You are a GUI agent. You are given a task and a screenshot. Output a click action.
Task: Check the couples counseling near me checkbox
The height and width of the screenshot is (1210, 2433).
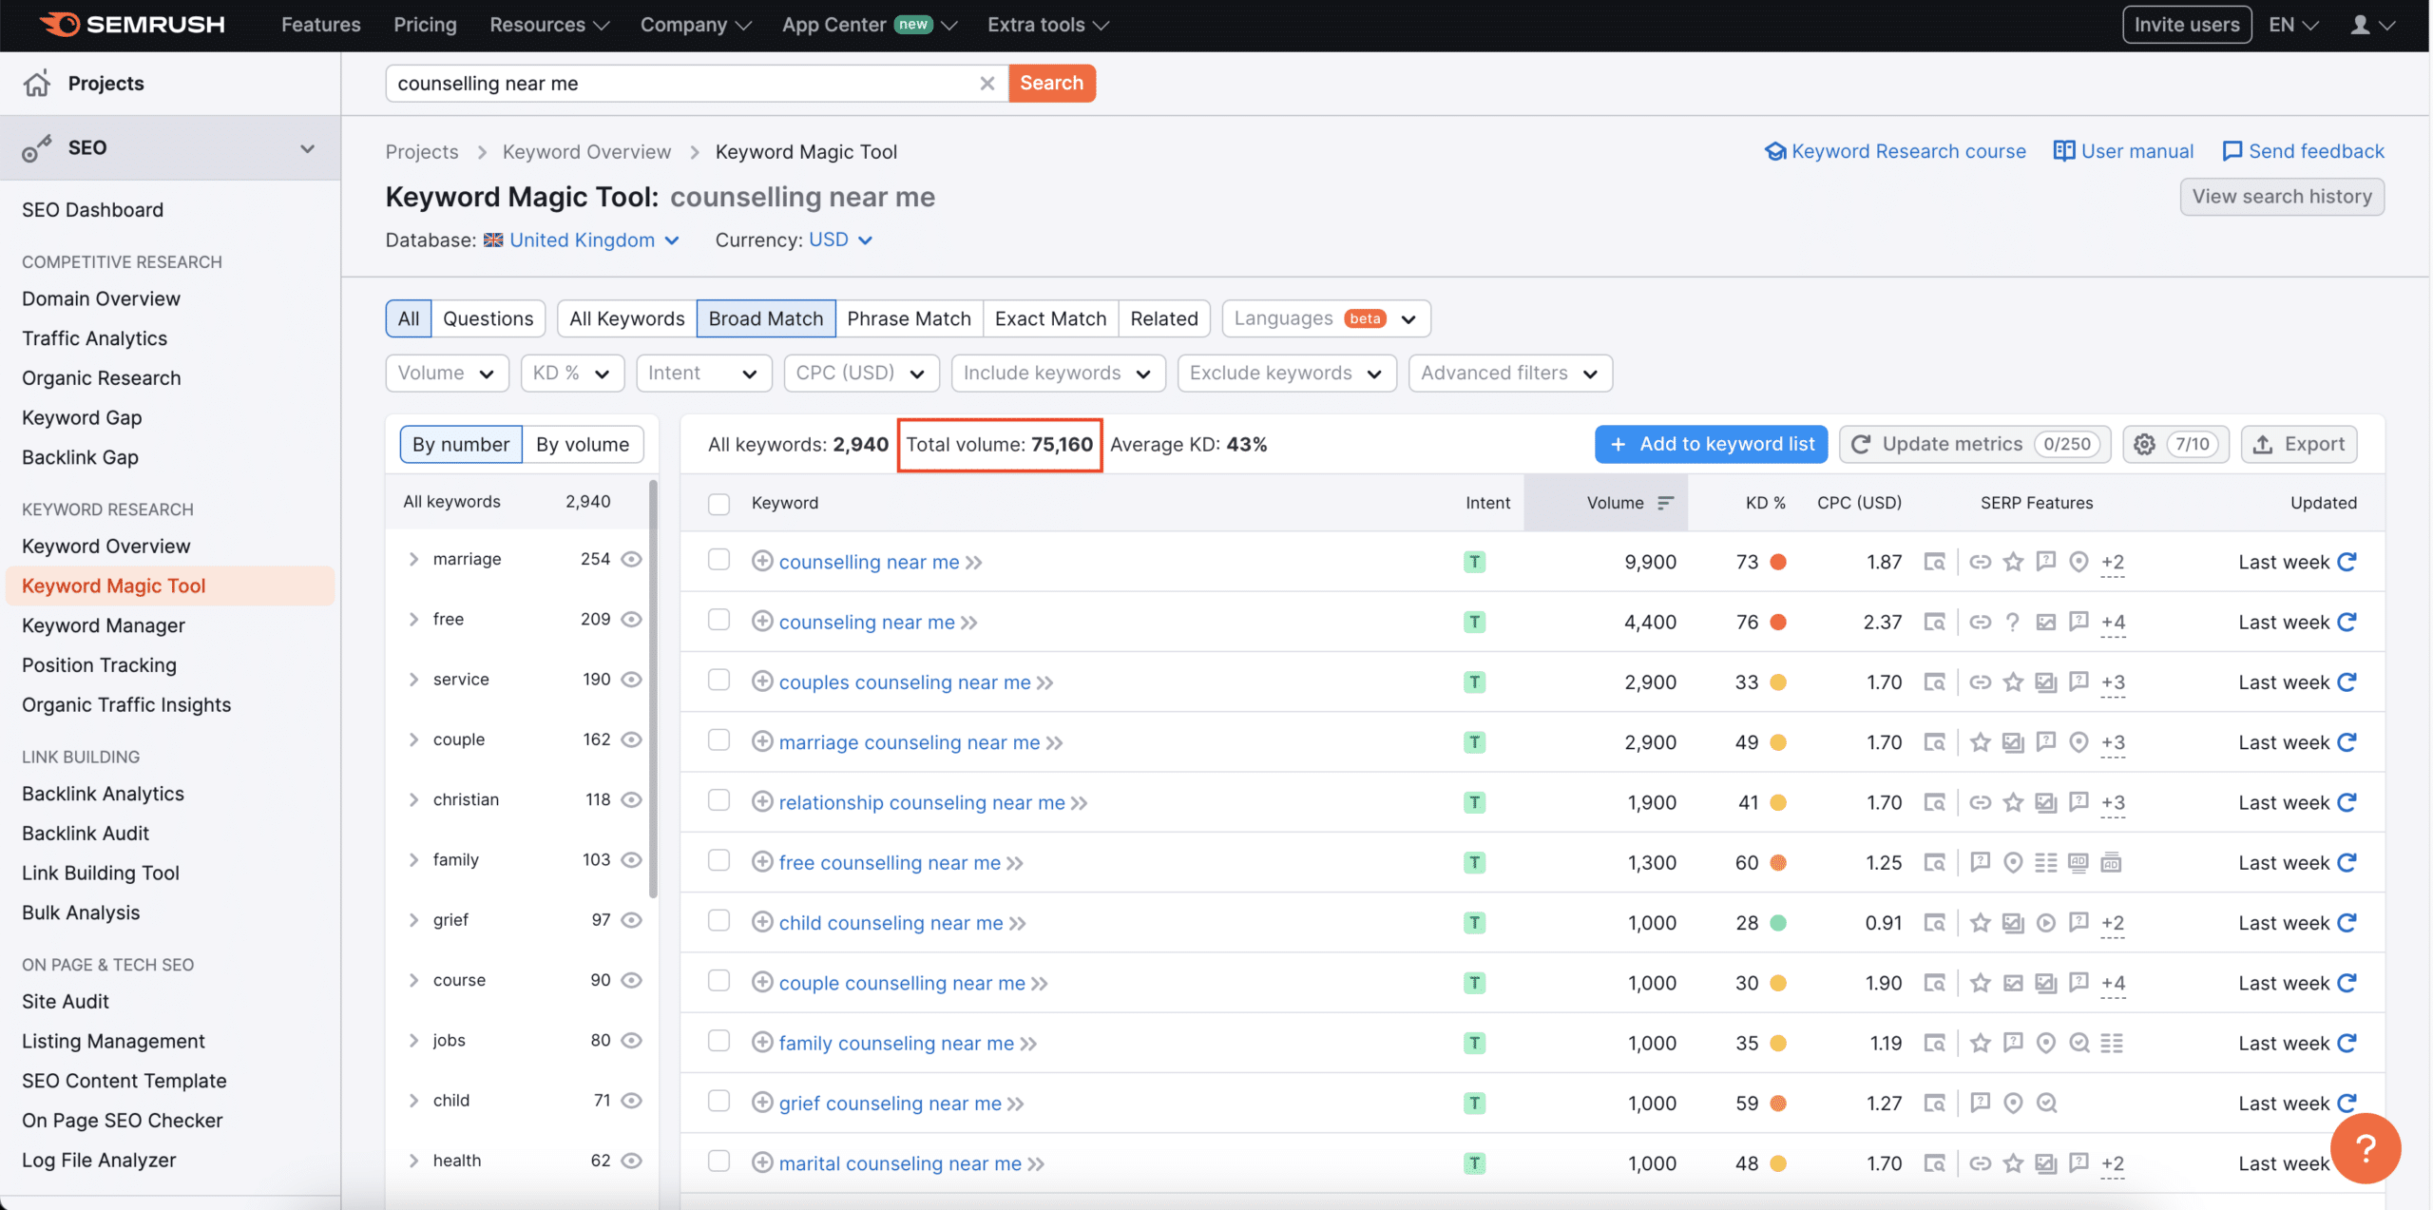(719, 680)
